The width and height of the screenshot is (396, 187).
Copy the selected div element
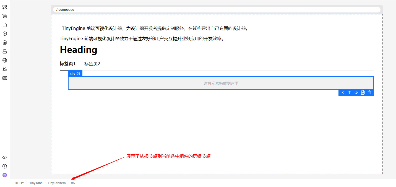(x=363, y=92)
